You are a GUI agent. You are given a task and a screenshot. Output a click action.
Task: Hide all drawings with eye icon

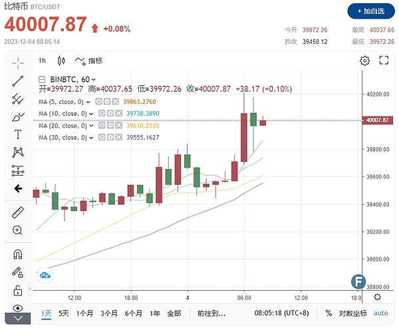tap(18, 307)
